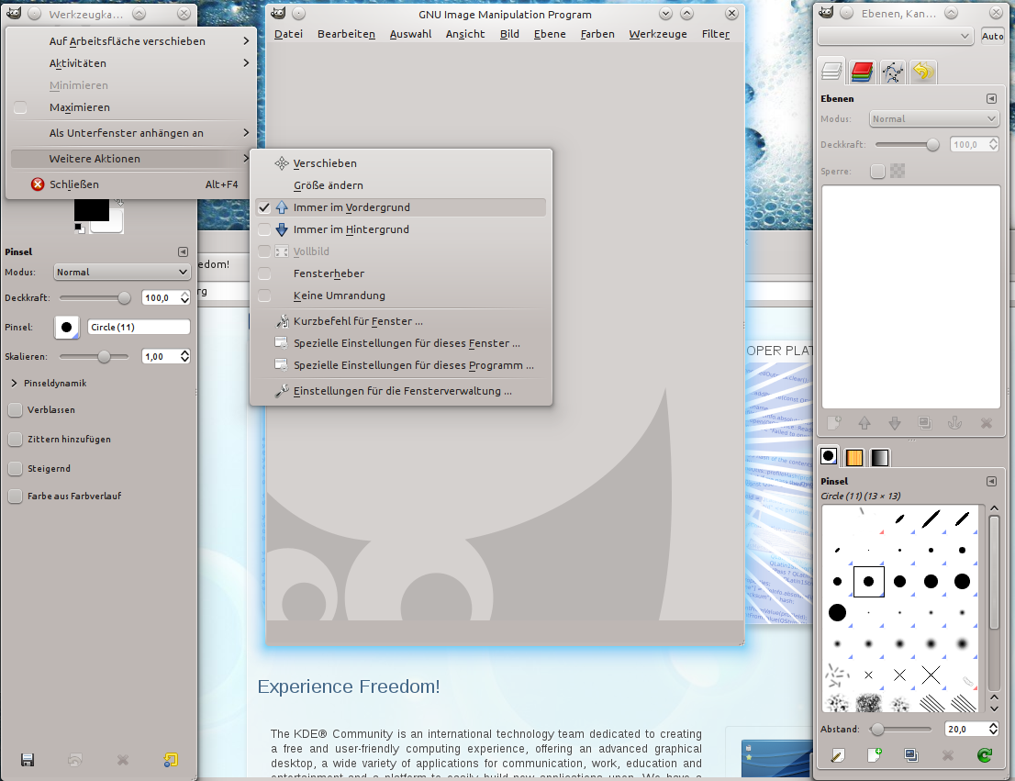Select Schließen in the window menu
The width and height of the screenshot is (1015, 781).
(130, 184)
